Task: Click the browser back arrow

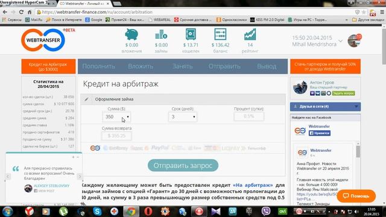Action: [5, 12]
